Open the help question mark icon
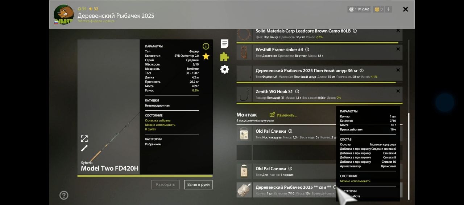This screenshot has width=464, height=205. pyautogui.click(x=64, y=195)
